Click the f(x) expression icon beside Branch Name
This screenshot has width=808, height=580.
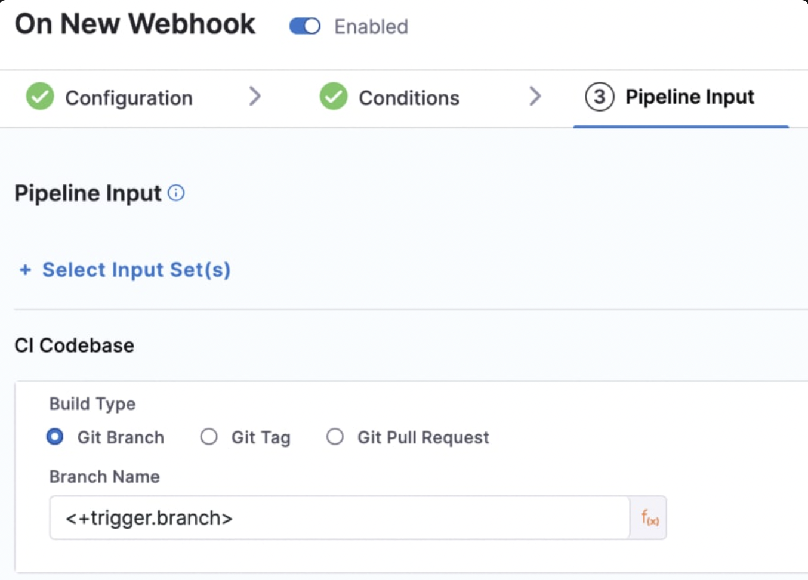(648, 517)
